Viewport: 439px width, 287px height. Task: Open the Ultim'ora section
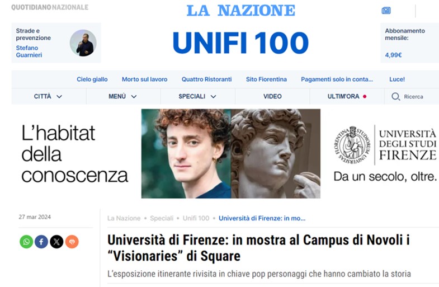pyautogui.click(x=347, y=96)
